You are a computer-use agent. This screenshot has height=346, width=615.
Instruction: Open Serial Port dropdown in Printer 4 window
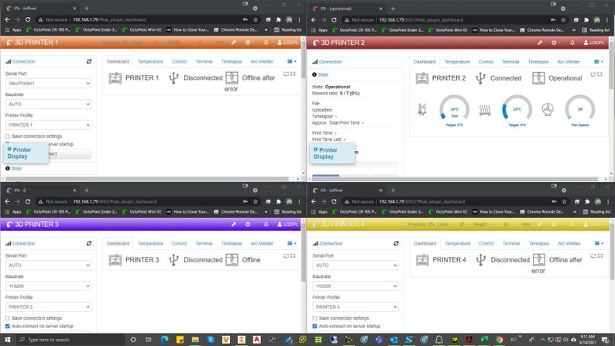[x=356, y=265]
